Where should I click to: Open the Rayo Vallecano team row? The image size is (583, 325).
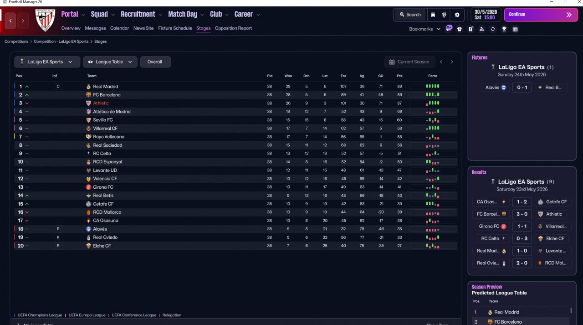(235, 137)
